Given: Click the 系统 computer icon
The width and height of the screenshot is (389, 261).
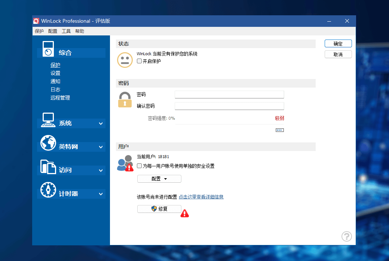Looking at the screenshot, I should [x=48, y=120].
